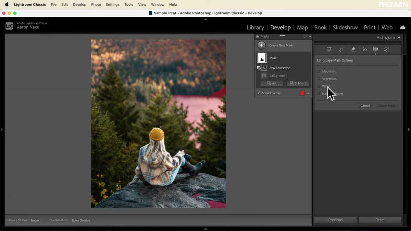Open the Overlay Mode dropdown
The height and width of the screenshot is (231, 411).
[x=83, y=220]
